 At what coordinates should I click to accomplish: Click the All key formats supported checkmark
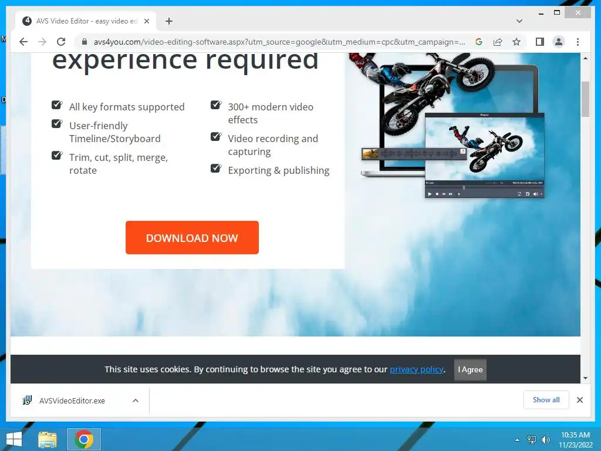click(57, 105)
